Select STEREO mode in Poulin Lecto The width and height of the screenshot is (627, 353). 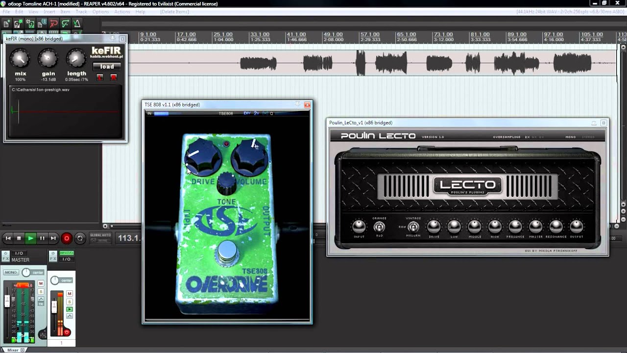588,137
